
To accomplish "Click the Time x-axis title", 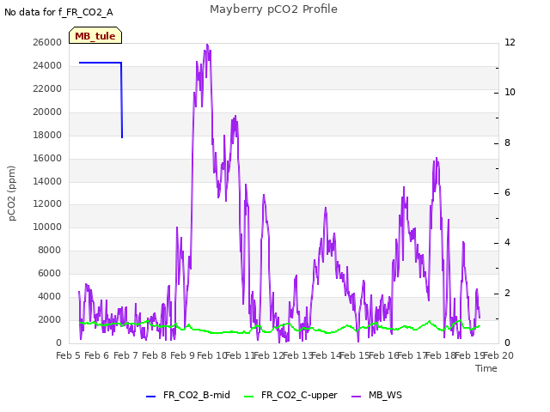I will click(x=486, y=368).
